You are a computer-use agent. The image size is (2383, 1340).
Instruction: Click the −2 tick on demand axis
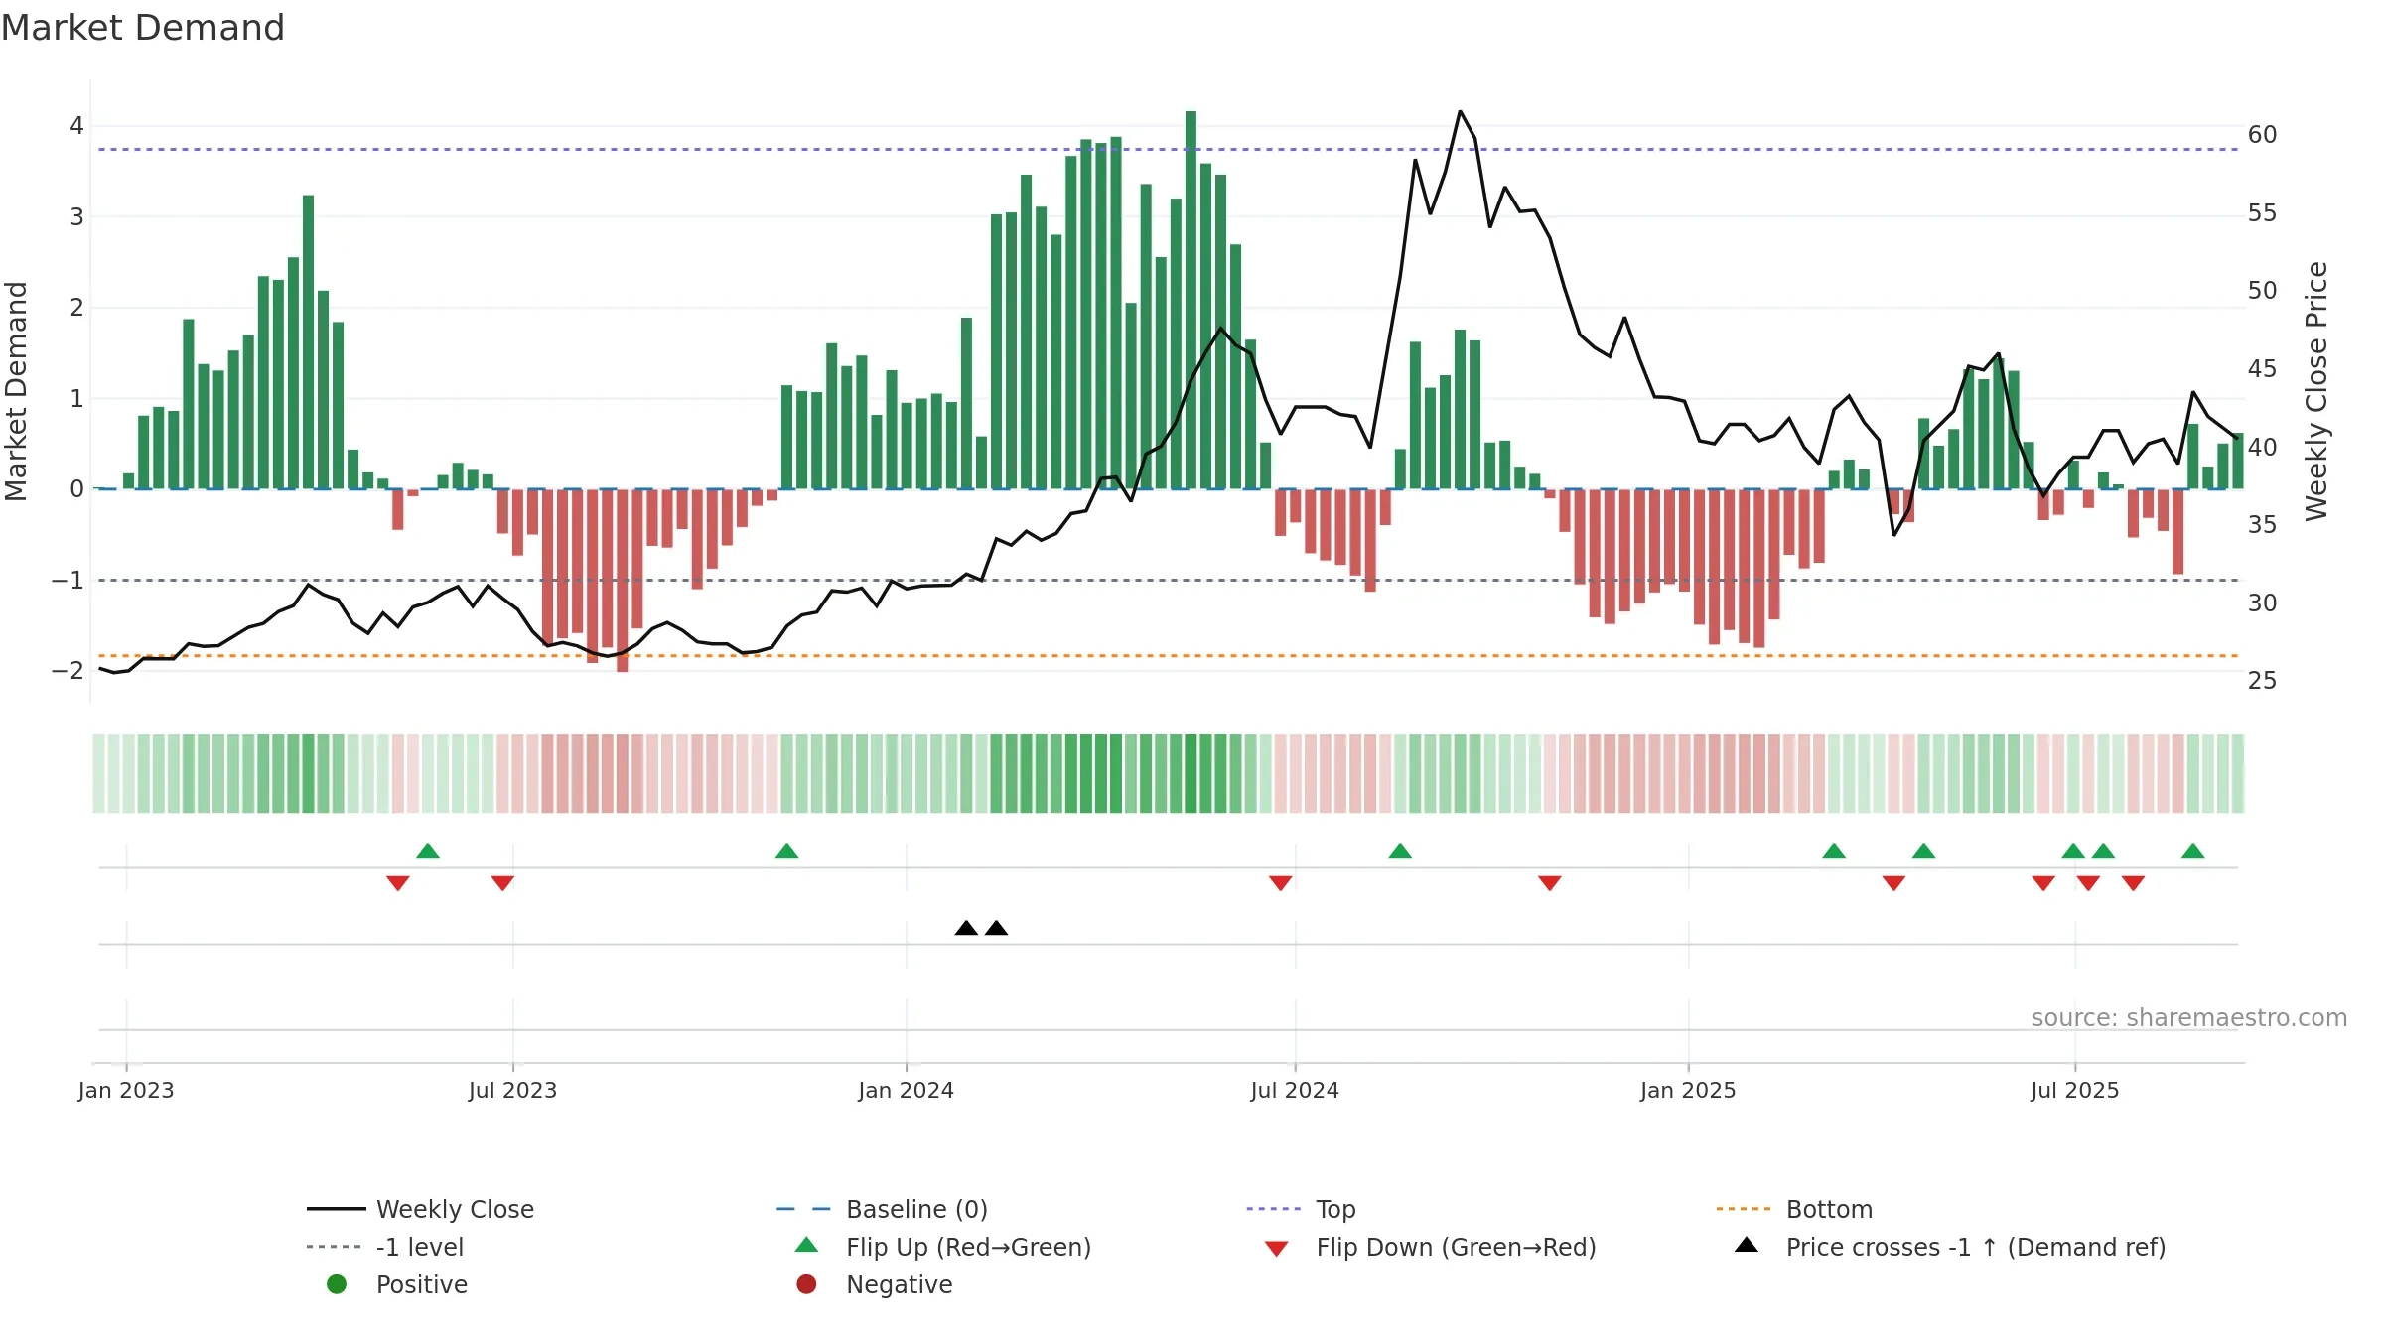(x=68, y=671)
